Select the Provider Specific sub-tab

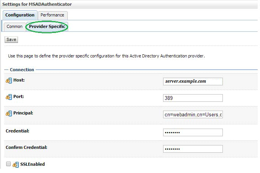47,26
